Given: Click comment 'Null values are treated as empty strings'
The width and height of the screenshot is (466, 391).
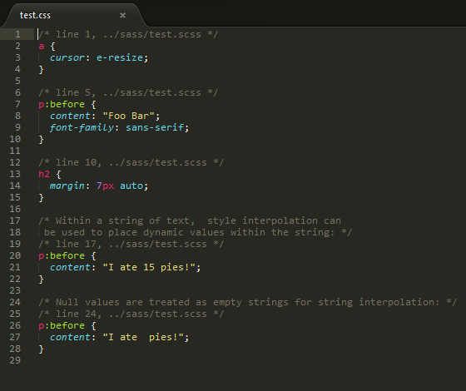Looking at the screenshot, I should pos(248,302).
